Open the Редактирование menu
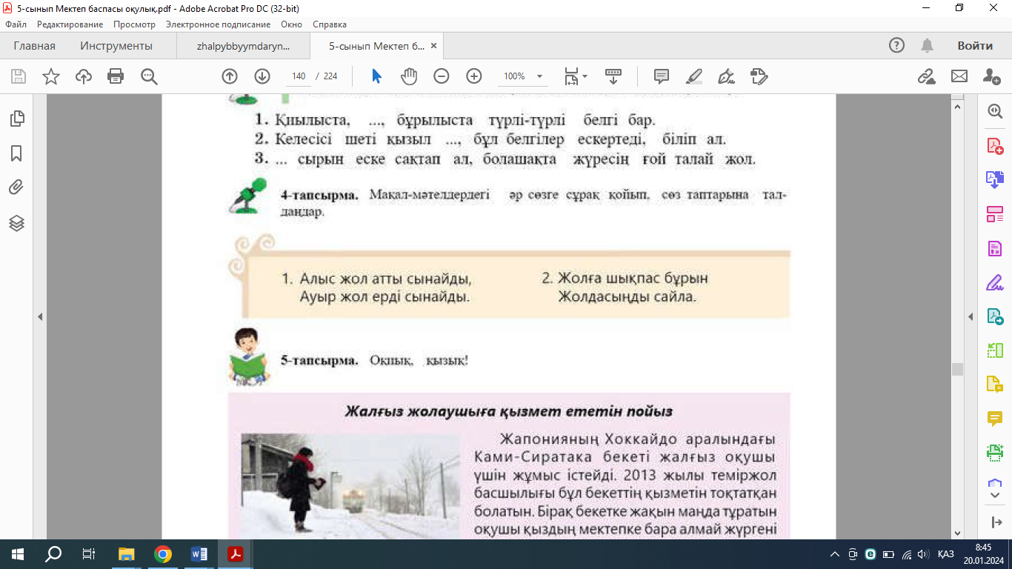The height and width of the screenshot is (569, 1012). pos(70,24)
